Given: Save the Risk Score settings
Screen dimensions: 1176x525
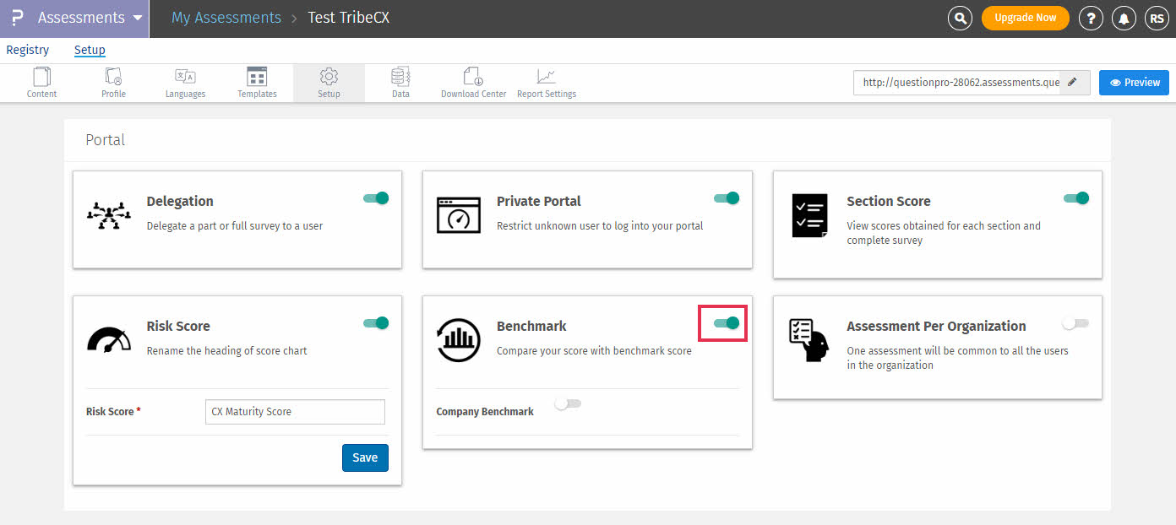Looking at the screenshot, I should (x=365, y=457).
